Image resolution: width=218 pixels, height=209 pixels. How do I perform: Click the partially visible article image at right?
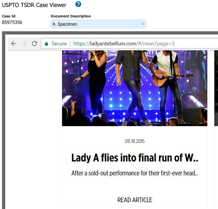click(x=216, y=88)
